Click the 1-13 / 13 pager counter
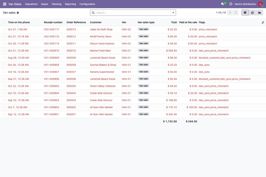Viewport: 266px width, 177px height. (221, 13)
